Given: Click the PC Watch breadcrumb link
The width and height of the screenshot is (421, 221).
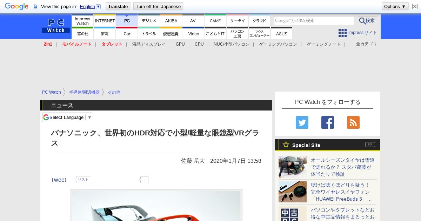Looking at the screenshot, I should click(x=52, y=92).
